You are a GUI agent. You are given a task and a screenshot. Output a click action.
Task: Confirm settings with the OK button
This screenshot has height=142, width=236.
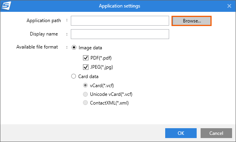[x=181, y=133]
